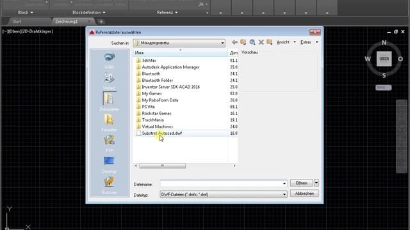Expand the Dateityp file type dropdown
The image size is (410, 230).
tap(284, 194)
